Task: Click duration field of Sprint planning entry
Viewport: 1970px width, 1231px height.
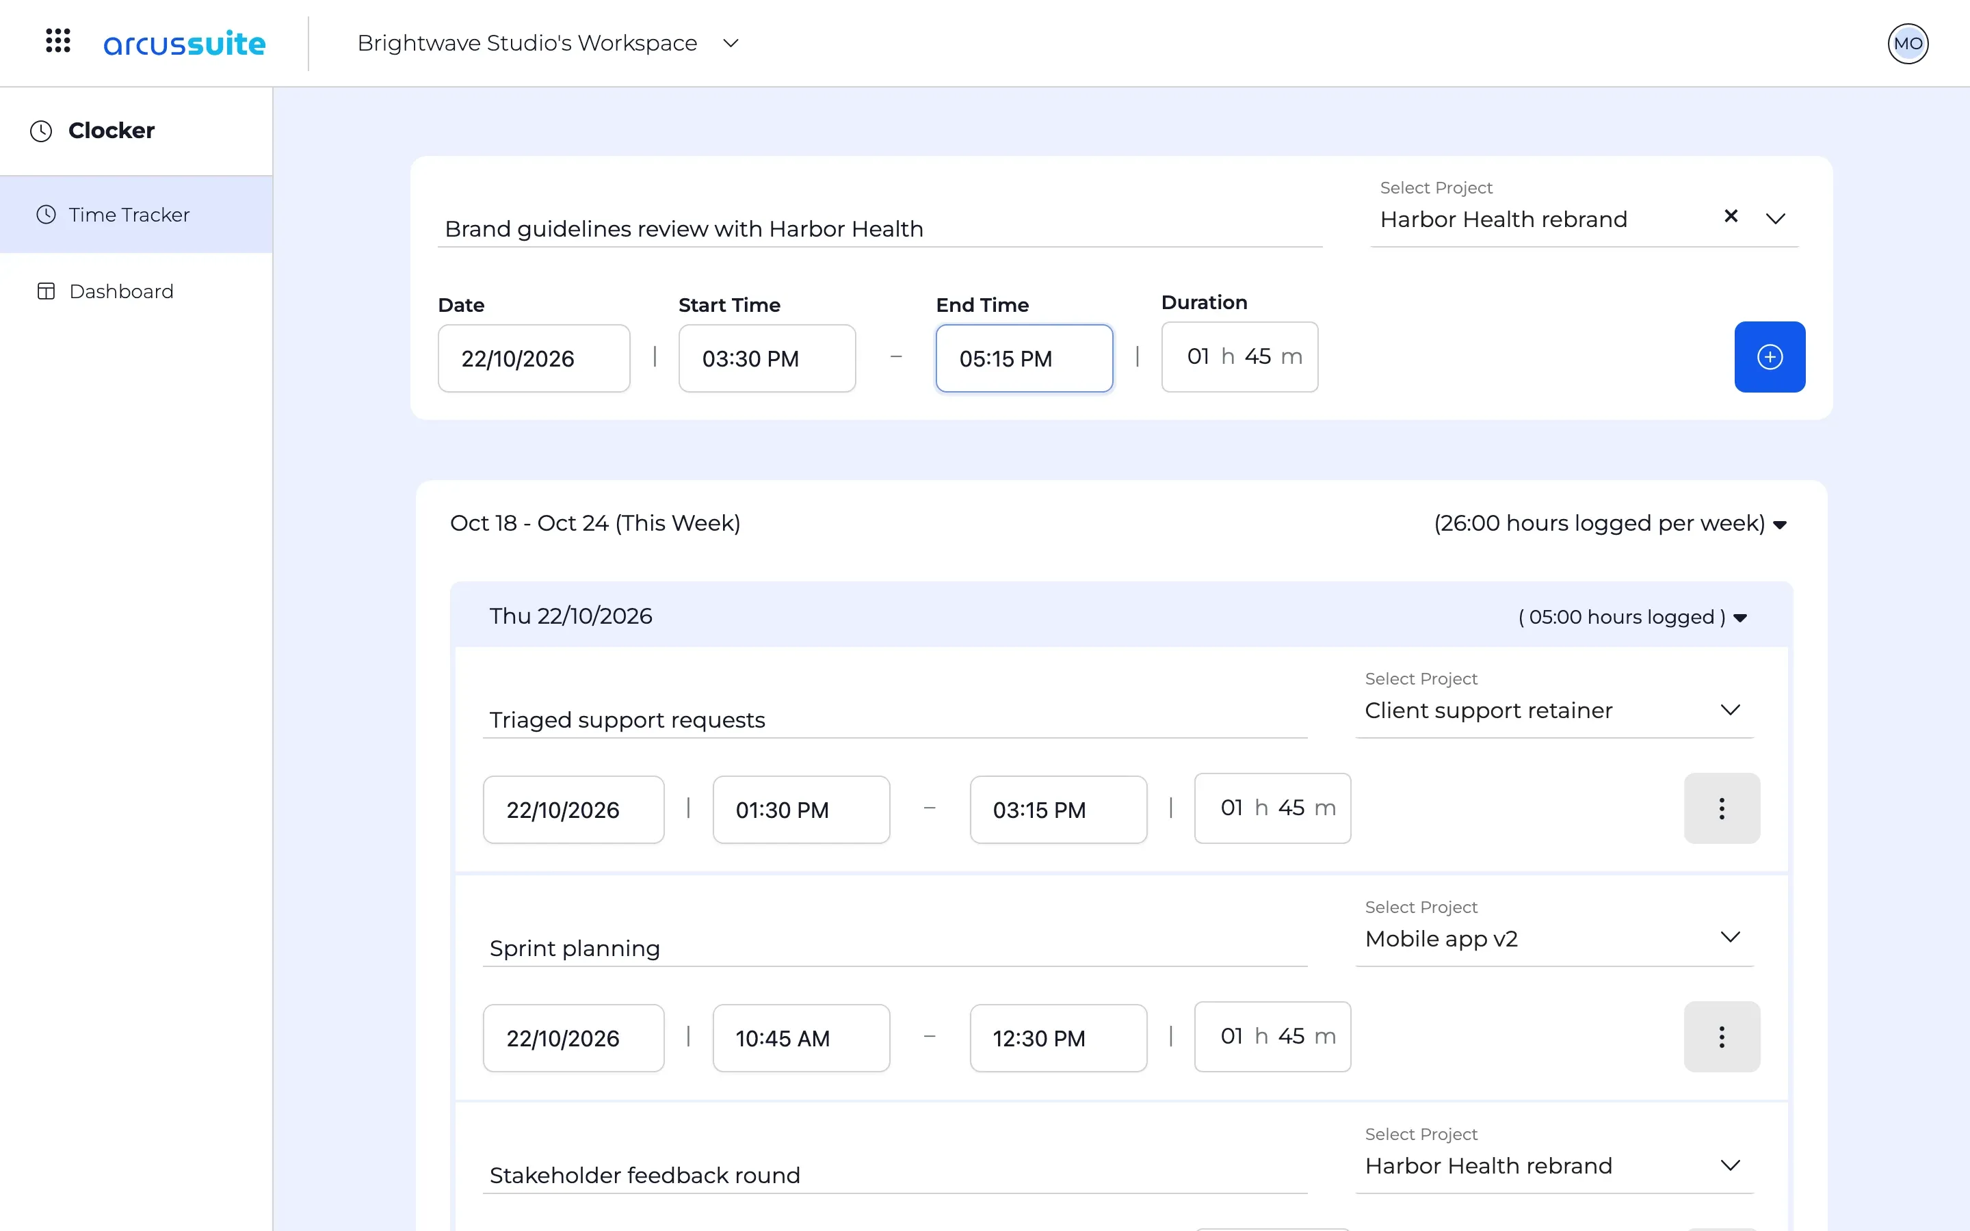Action: [1272, 1036]
